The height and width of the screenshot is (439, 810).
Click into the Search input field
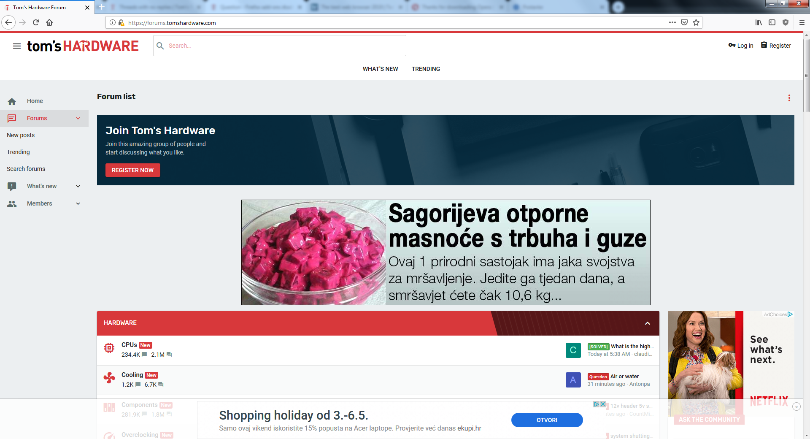point(280,46)
